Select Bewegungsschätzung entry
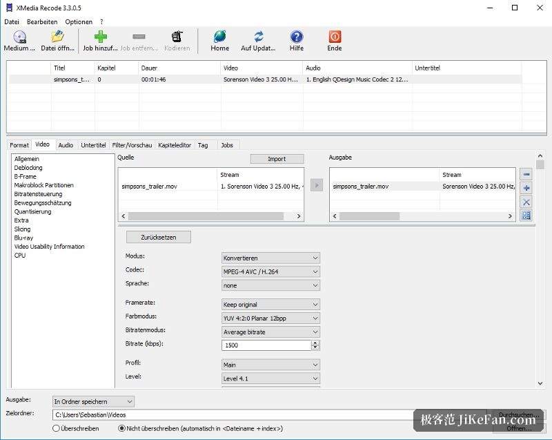 (x=43, y=202)
